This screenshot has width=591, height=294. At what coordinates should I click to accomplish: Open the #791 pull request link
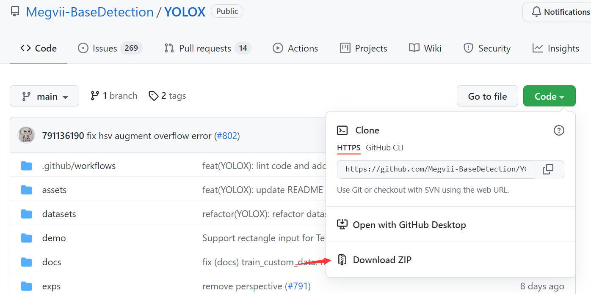(298, 286)
